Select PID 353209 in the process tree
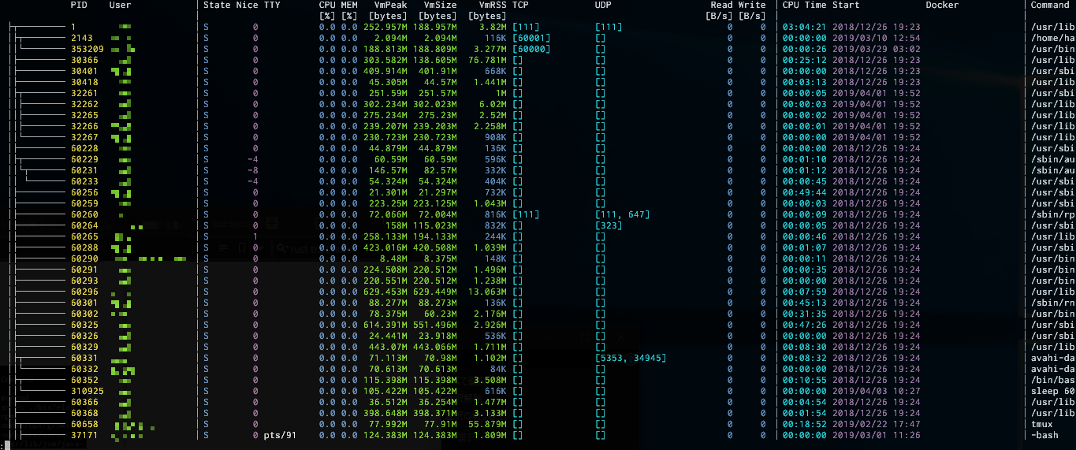The image size is (1076, 450). 87,49
